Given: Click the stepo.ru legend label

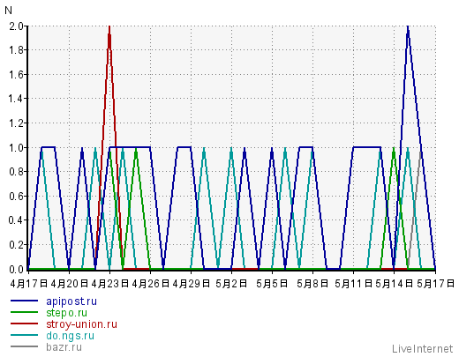Looking at the screenshot, I should click(x=66, y=313).
